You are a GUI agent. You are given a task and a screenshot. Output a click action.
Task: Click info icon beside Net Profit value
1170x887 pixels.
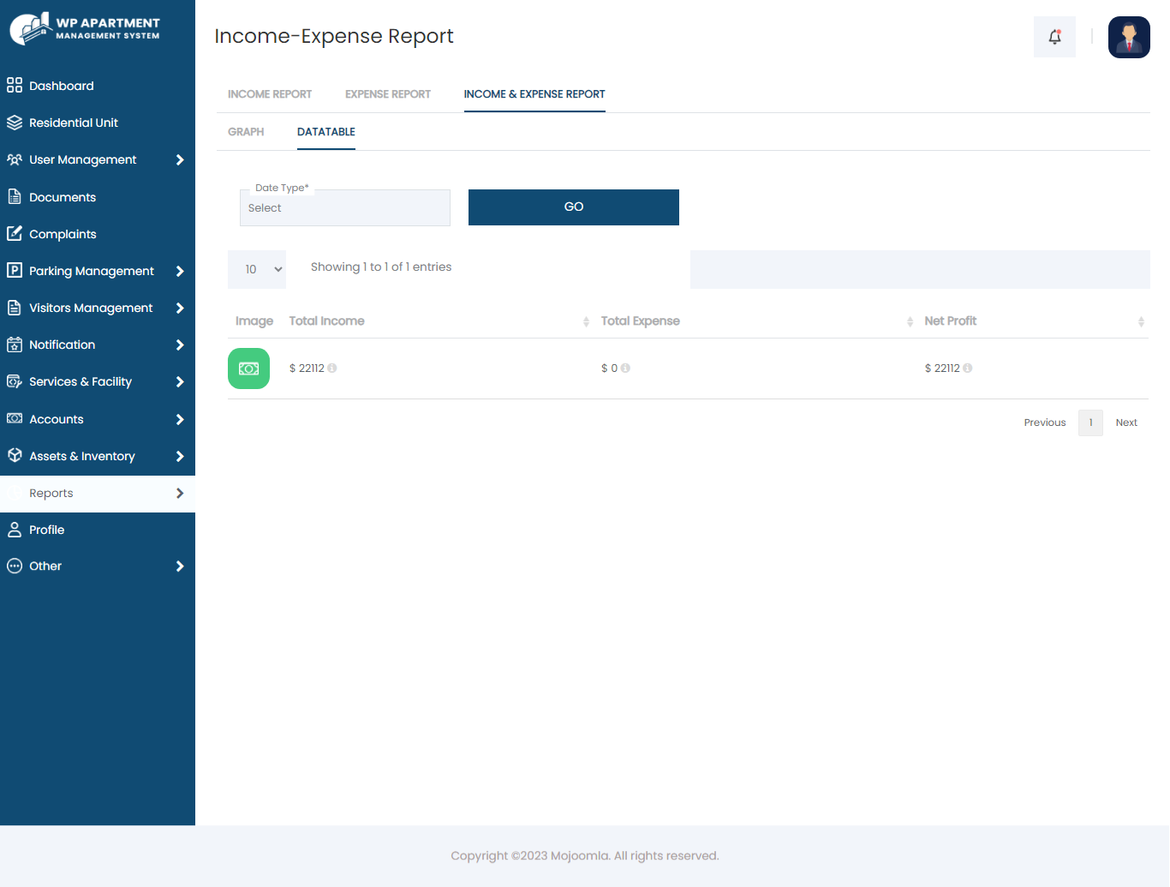[968, 369]
